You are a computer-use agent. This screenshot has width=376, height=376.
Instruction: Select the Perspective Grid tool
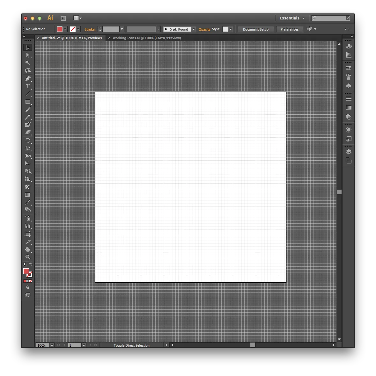click(28, 179)
